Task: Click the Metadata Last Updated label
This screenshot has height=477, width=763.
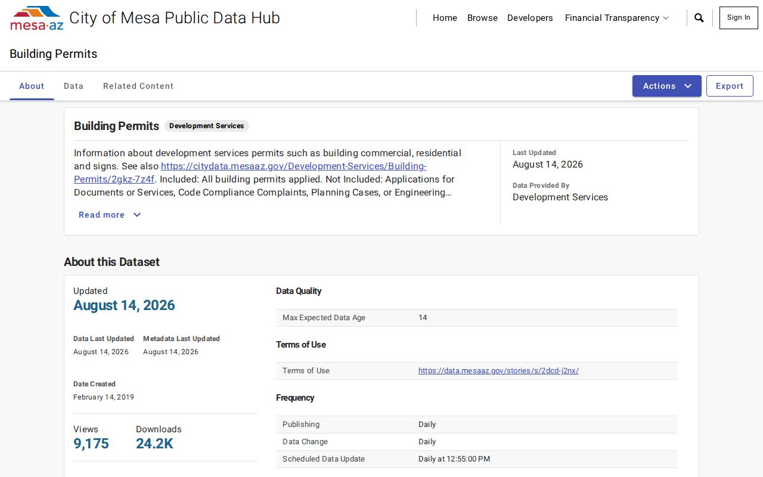Action: [x=181, y=339]
